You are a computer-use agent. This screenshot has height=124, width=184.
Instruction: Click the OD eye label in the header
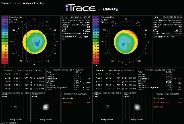pyautogui.click(x=64, y=17)
